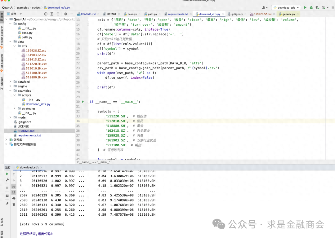Click fold marker at line 32

(88, 111)
